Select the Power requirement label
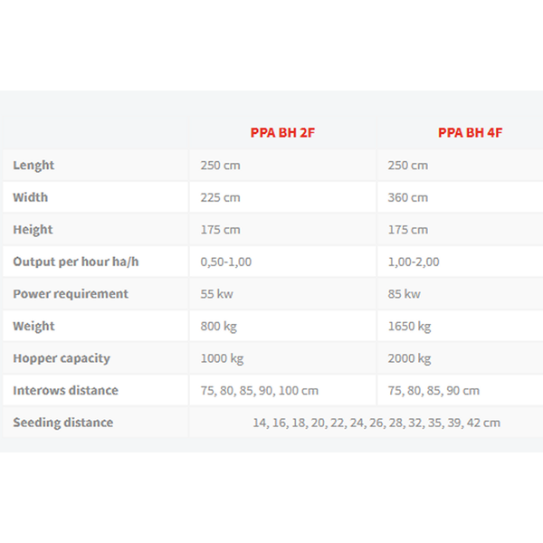Image resolution: width=543 pixels, height=543 pixels. coord(71,294)
